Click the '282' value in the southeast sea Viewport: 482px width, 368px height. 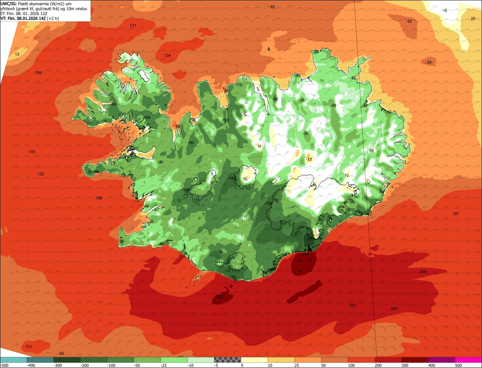[394, 309]
